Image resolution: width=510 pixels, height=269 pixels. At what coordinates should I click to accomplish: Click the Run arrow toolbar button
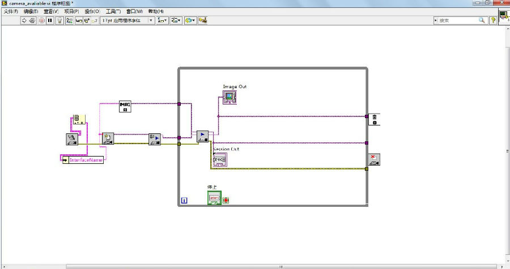pyautogui.click(x=24, y=20)
